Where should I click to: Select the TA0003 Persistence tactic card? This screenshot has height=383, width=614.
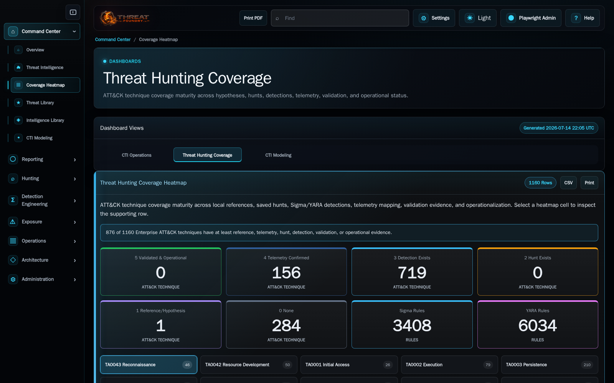coord(550,365)
